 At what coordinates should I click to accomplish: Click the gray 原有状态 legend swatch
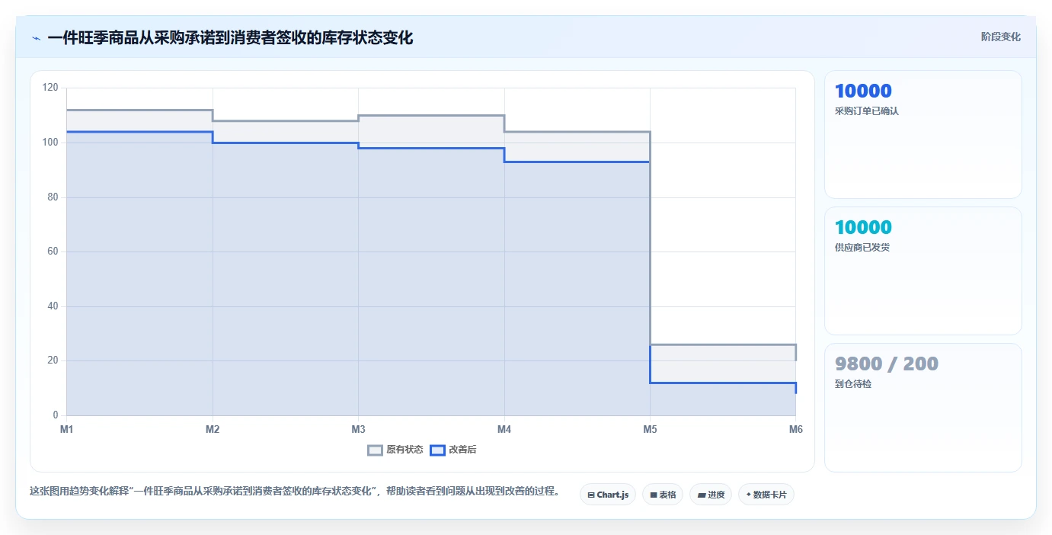[375, 450]
